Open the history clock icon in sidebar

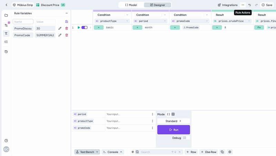[6, 52]
